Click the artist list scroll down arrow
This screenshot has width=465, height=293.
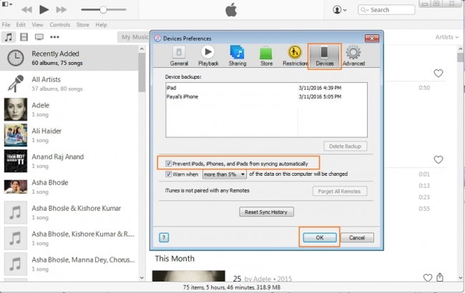142,277
